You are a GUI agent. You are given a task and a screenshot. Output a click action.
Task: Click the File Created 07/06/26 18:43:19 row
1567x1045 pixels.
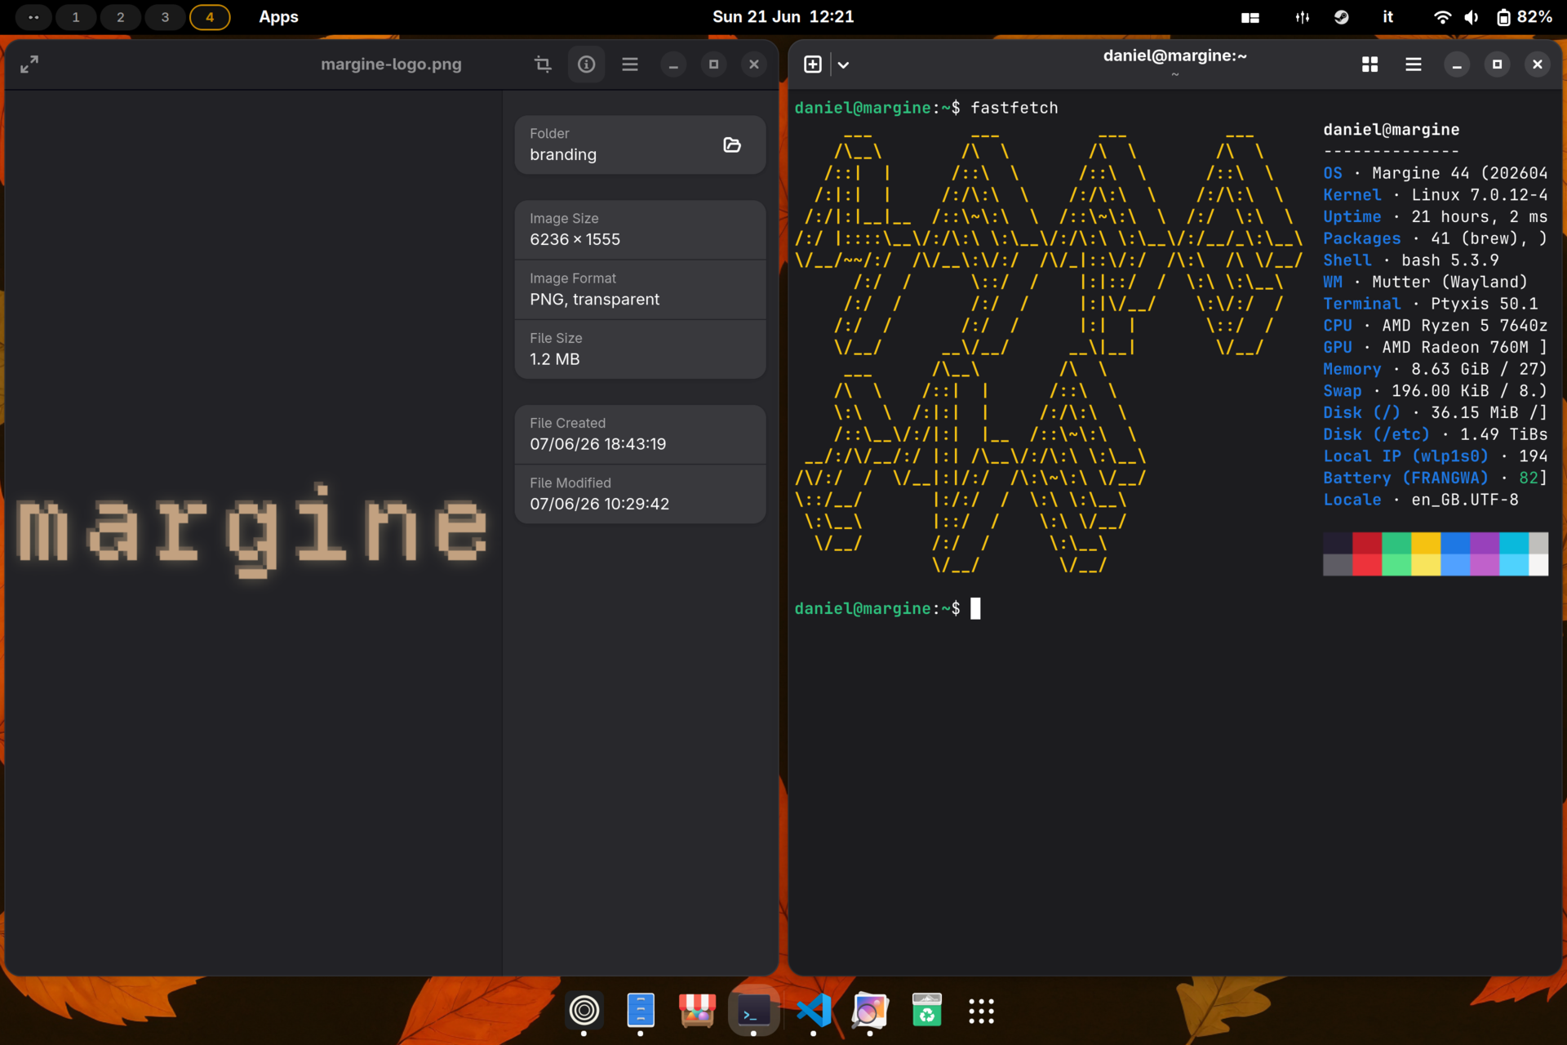640,434
